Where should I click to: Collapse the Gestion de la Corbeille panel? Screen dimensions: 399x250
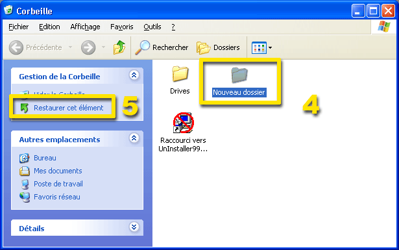coord(134,75)
